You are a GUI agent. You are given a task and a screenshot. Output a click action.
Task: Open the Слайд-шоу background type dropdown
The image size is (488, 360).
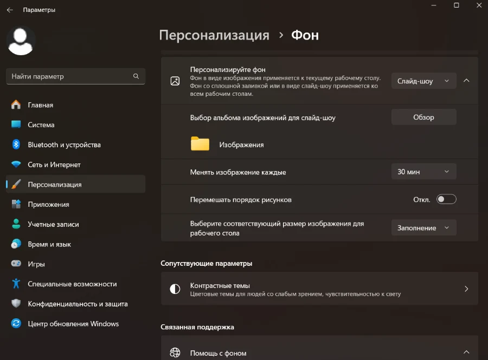click(423, 81)
